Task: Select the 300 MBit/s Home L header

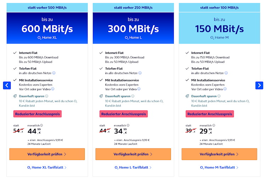Action: [133, 28]
